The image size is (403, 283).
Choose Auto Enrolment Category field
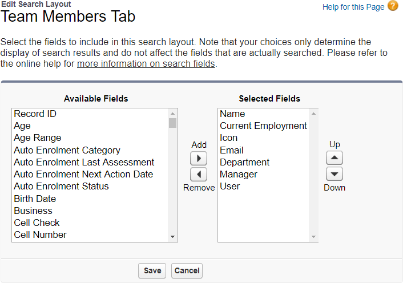[x=67, y=151]
